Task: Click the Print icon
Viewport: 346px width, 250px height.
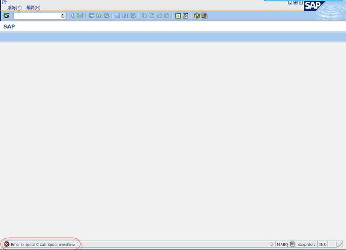Action: (118, 15)
